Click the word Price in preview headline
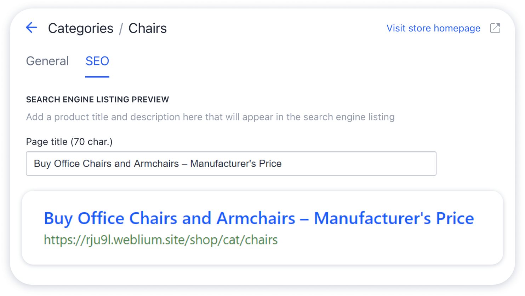Viewport: 525px width, 296px height. [x=455, y=218]
